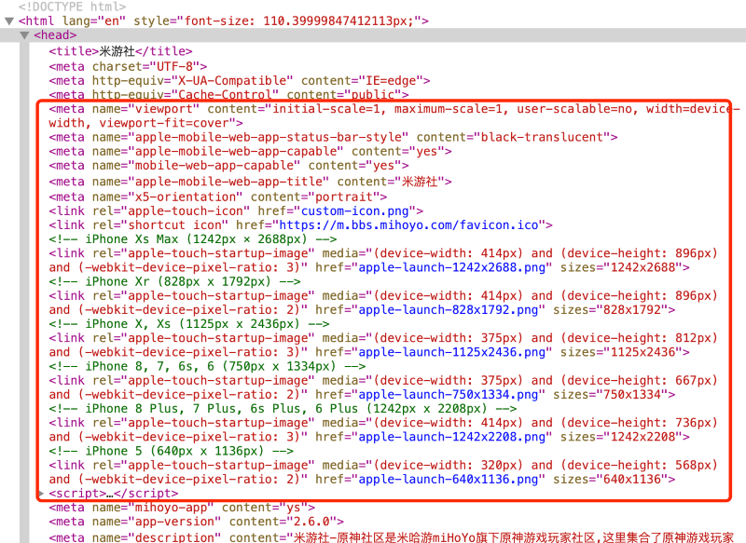
Task: Select the x5-orientation meta line
Action: pyautogui.click(x=218, y=197)
